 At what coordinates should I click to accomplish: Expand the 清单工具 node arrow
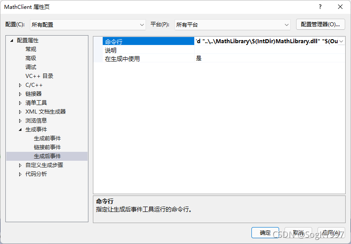(x=20, y=103)
